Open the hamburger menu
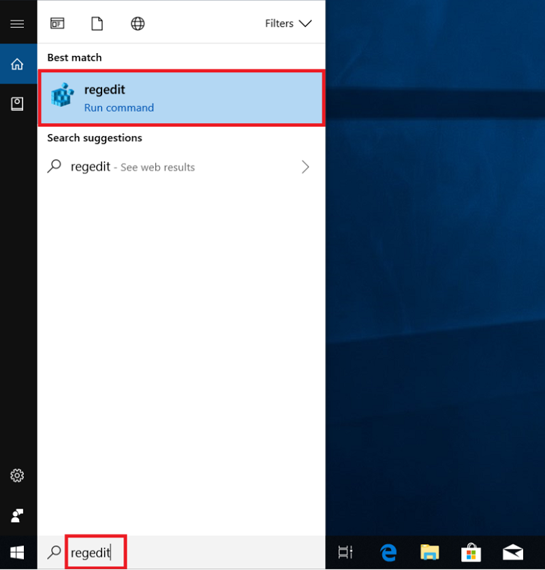Screen dimensions: 545x570 point(18,22)
